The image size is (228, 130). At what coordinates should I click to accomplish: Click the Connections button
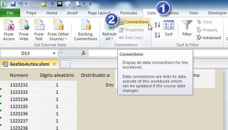tap(134, 22)
